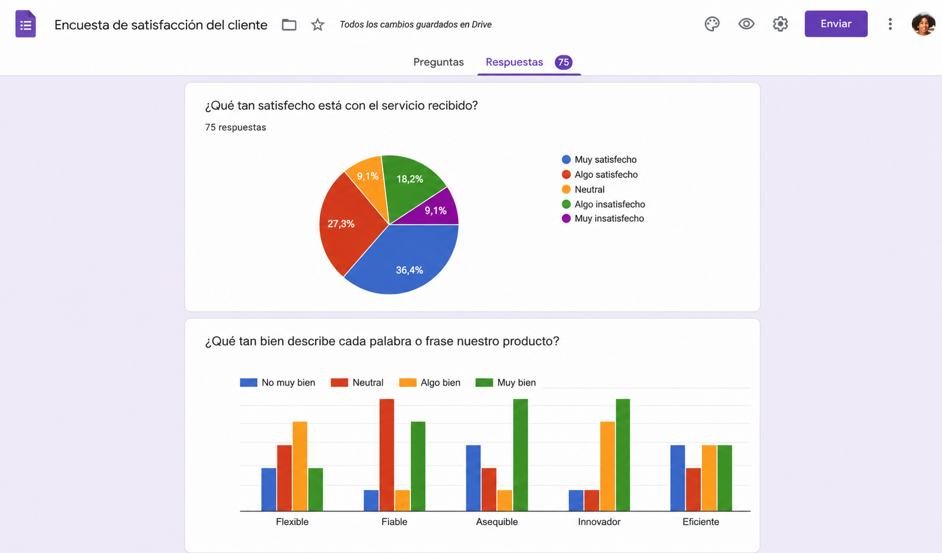
Task: Click the 'Muy satisfecho' legend label
Action: pyautogui.click(x=605, y=159)
